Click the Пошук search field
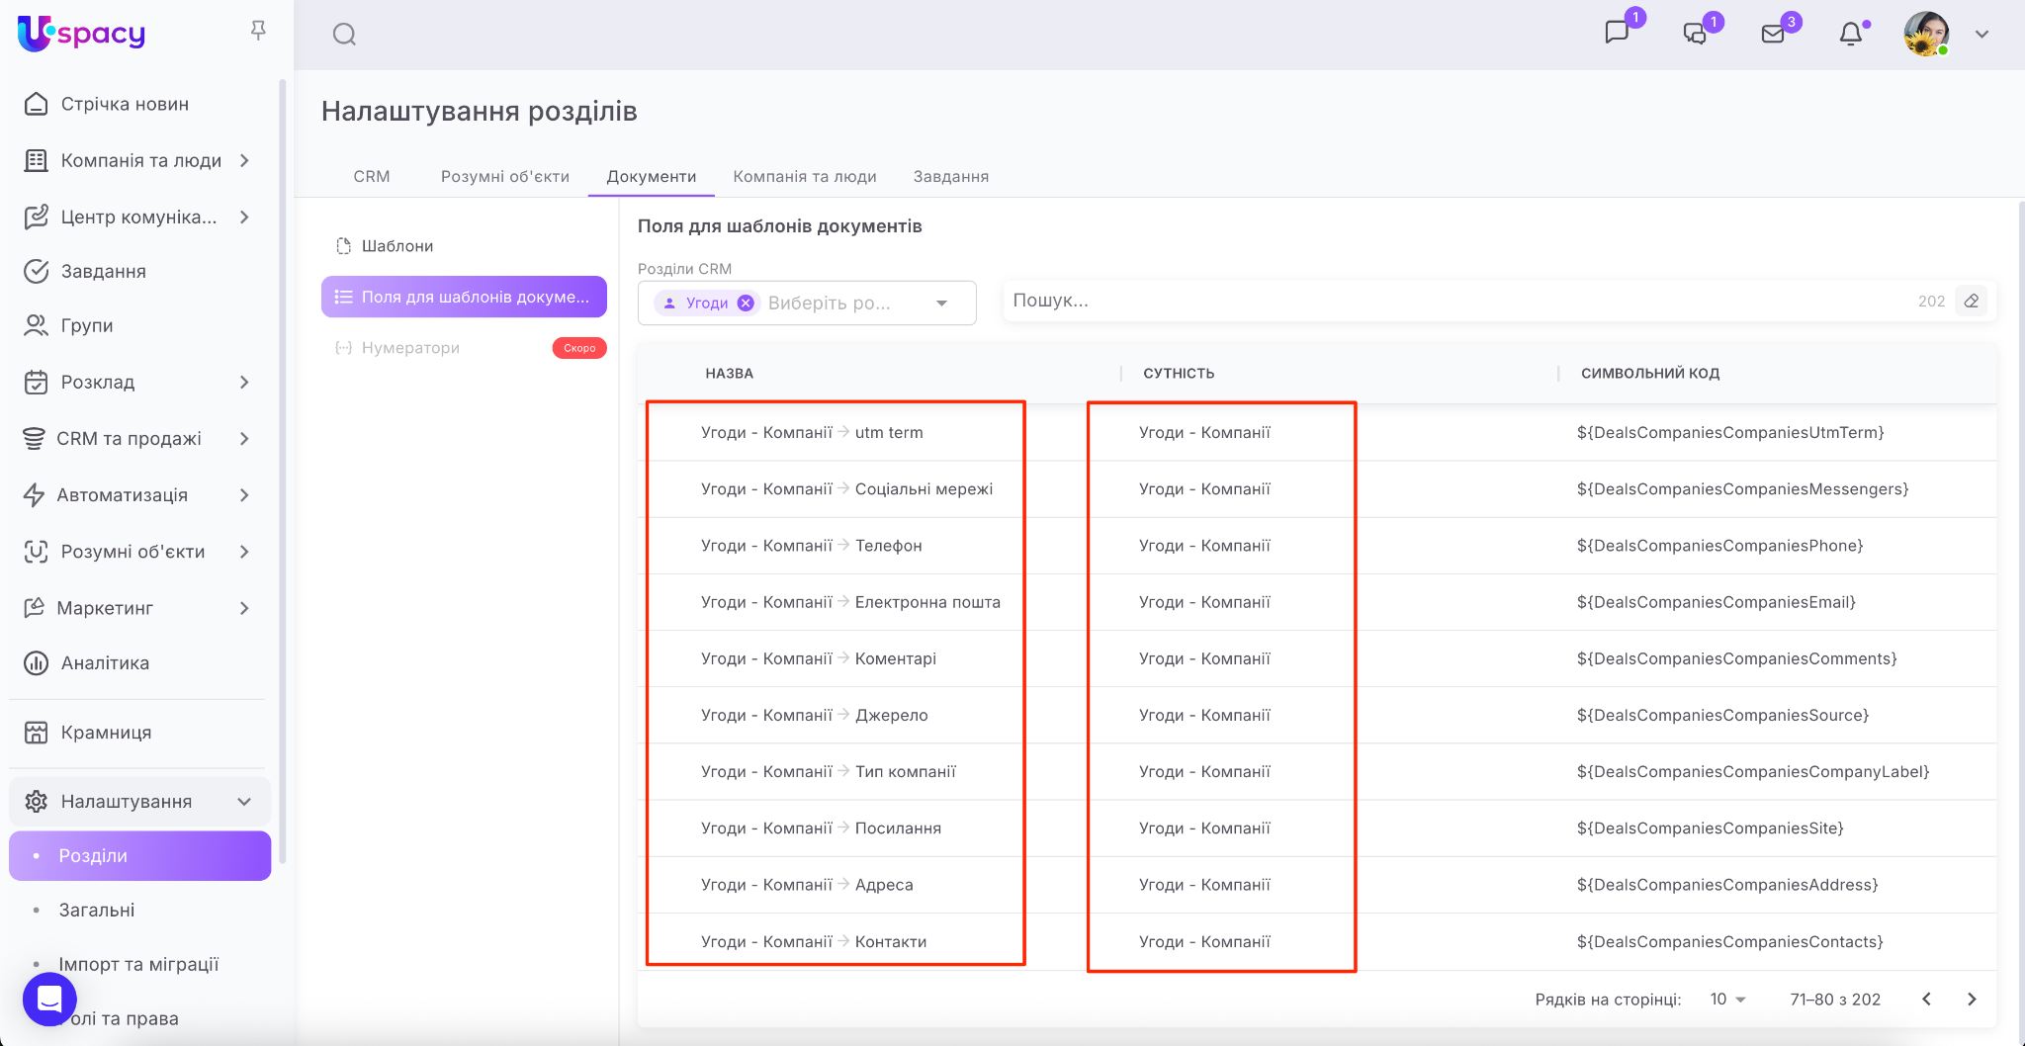This screenshot has height=1046, width=2025. click(1453, 301)
